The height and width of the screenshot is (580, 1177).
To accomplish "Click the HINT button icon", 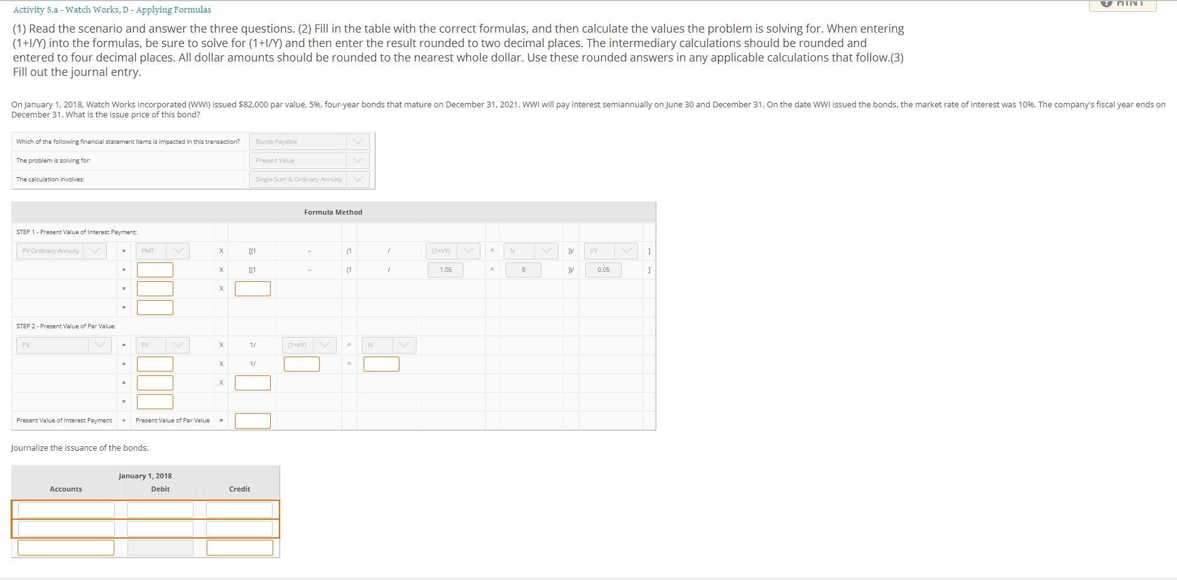I will point(1107,3).
